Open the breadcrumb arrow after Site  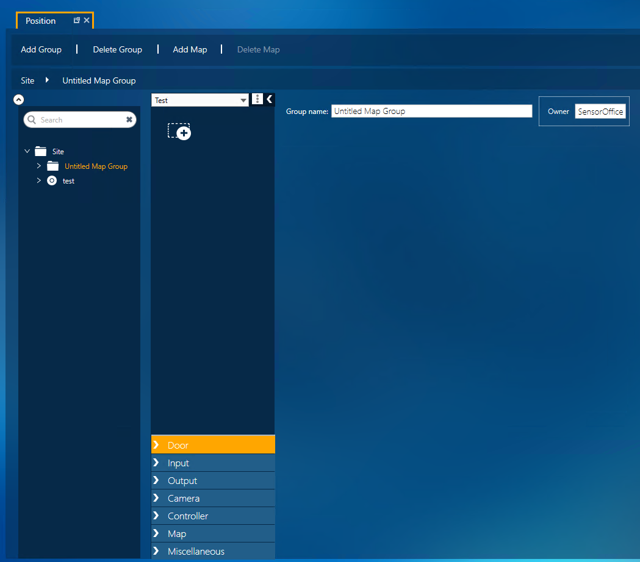[x=48, y=80]
